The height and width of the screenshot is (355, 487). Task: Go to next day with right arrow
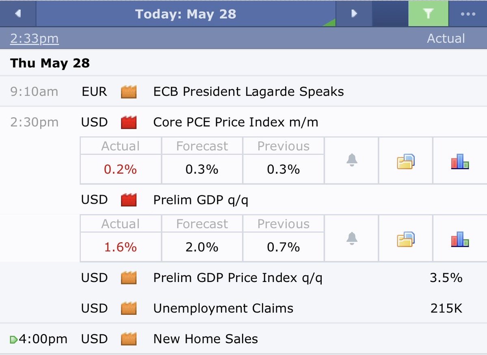354,14
